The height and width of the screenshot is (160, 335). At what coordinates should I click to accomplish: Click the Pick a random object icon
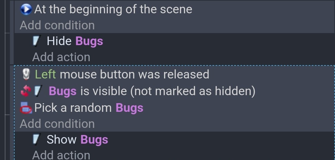click(x=26, y=108)
